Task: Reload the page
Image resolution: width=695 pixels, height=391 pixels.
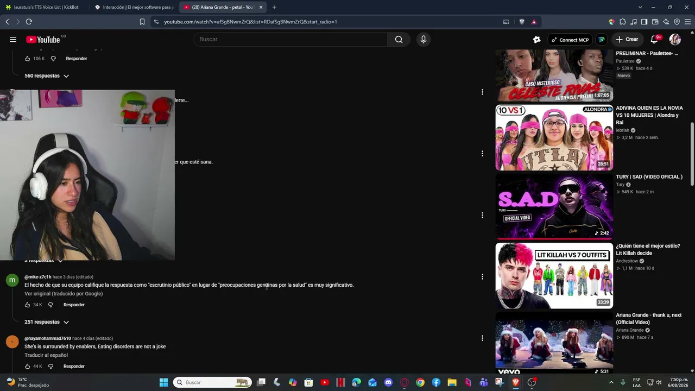Action: pyautogui.click(x=29, y=22)
